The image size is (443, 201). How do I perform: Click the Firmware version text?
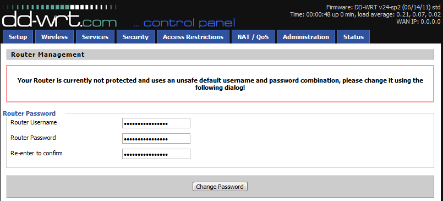(x=383, y=7)
